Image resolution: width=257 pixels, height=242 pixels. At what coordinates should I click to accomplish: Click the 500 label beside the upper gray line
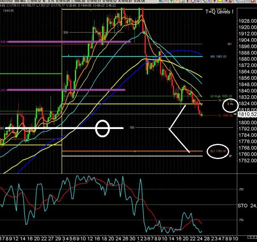65,32
